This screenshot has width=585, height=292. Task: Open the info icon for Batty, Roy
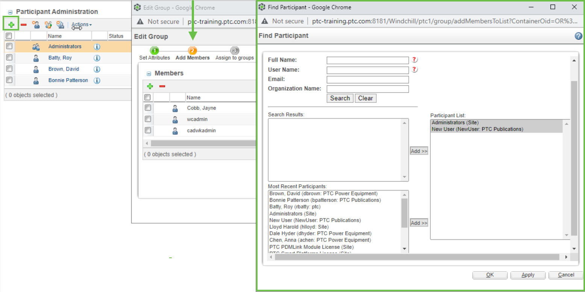pyautogui.click(x=97, y=58)
